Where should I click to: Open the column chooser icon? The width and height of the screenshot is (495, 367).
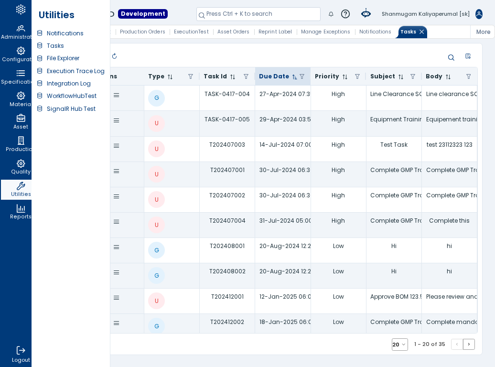pos(468,56)
